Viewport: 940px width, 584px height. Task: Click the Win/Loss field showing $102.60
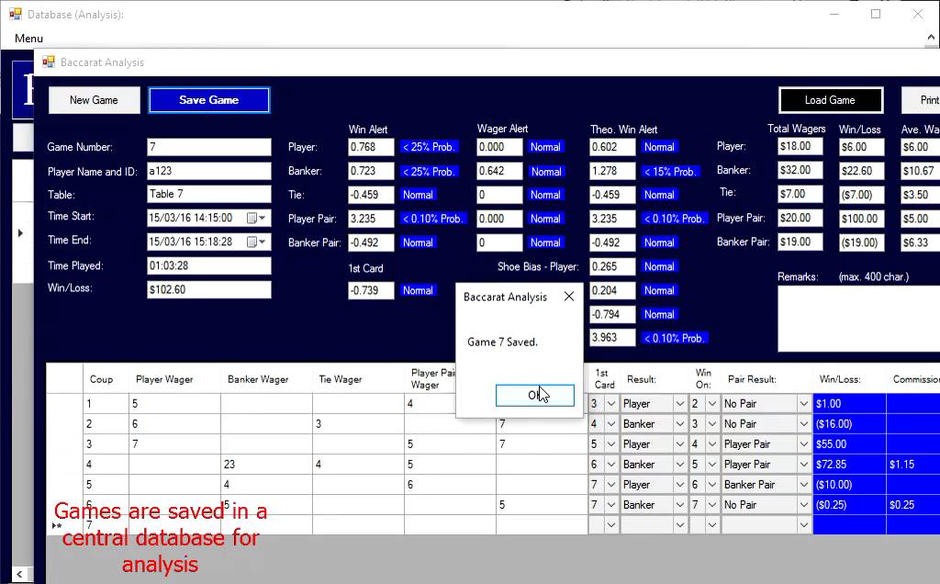click(x=209, y=289)
